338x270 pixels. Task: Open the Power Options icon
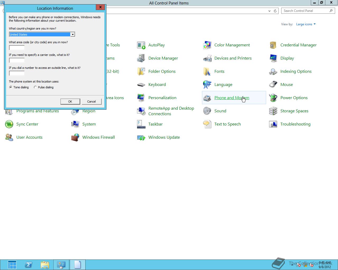pos(273,98)
